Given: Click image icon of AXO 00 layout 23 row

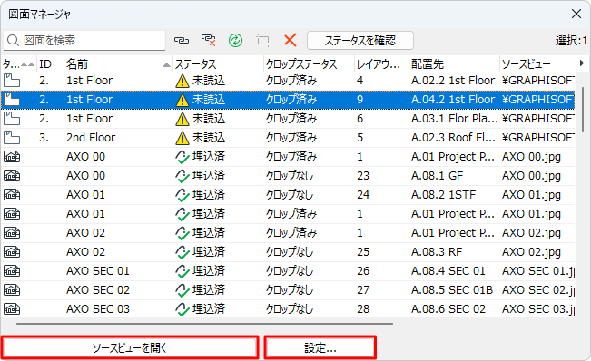Looking at the screenshot, I should coord(12,176).
